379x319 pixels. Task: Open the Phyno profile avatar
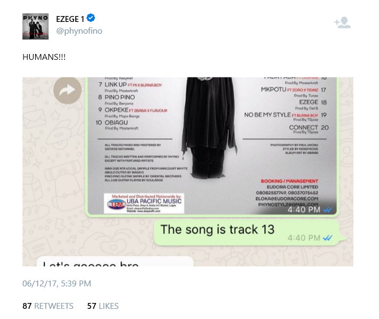36,26
